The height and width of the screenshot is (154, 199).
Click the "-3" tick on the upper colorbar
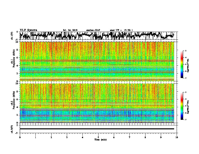tap(185, 51)
